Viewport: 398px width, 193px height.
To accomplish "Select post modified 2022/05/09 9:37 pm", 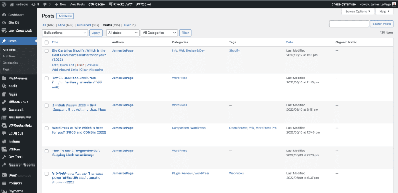I will 47,174.
